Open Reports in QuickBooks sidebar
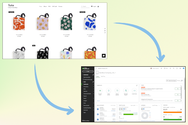This screenshot has height=125, width=188. (85, 96)
